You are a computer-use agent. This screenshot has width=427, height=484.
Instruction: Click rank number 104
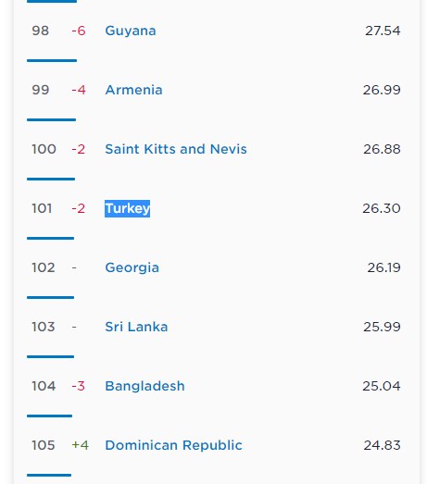[44, 386]
